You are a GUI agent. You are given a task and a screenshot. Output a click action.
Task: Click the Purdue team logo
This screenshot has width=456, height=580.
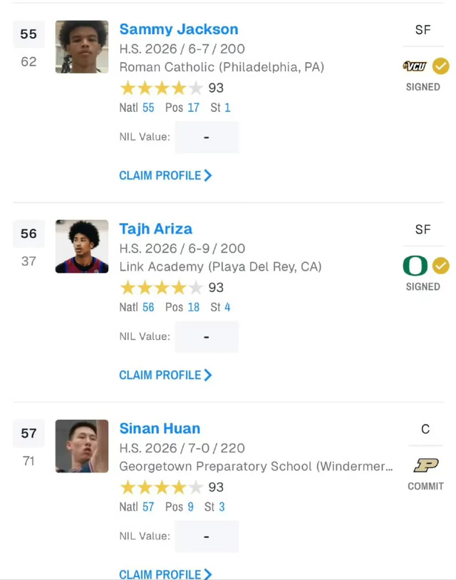coord(426,465)
